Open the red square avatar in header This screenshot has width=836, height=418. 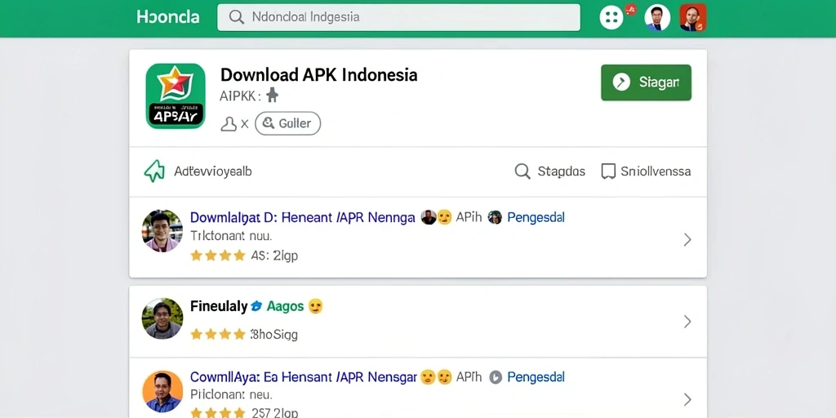point(693,18)
